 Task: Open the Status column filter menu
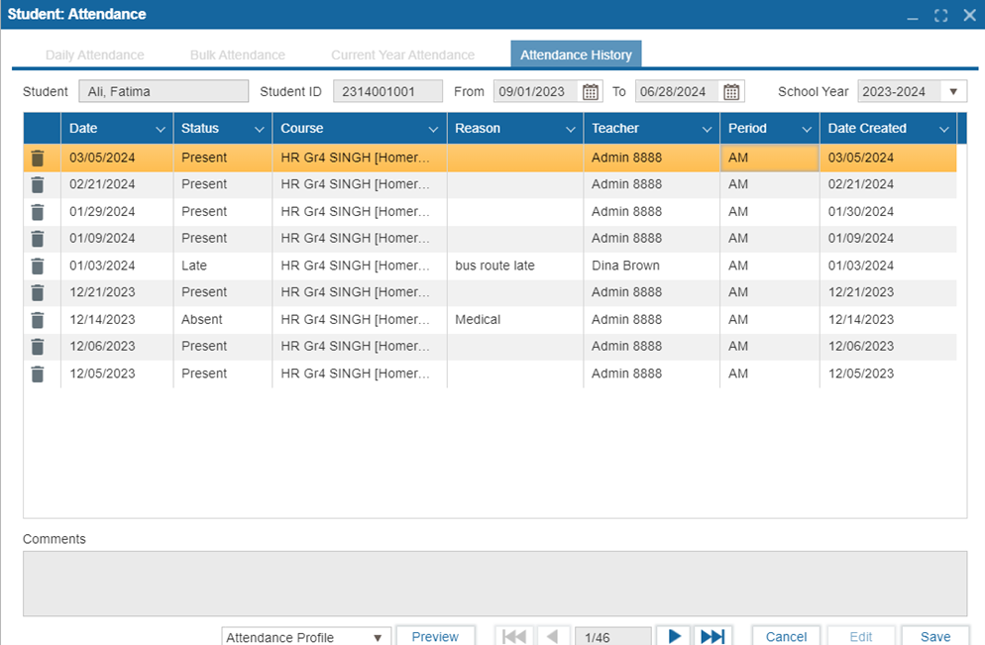pyautogui.click(x=260, y=129)
